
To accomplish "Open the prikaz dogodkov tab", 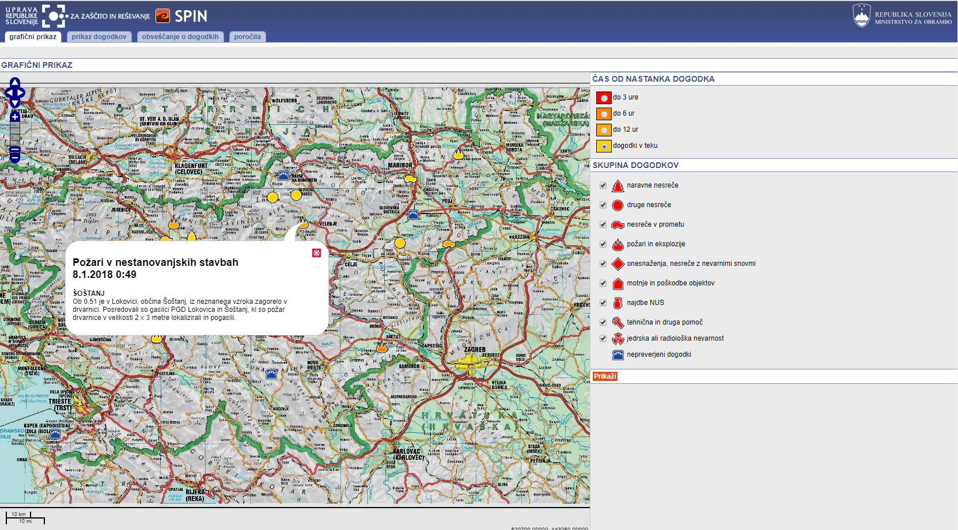I will tap(99, 37).
